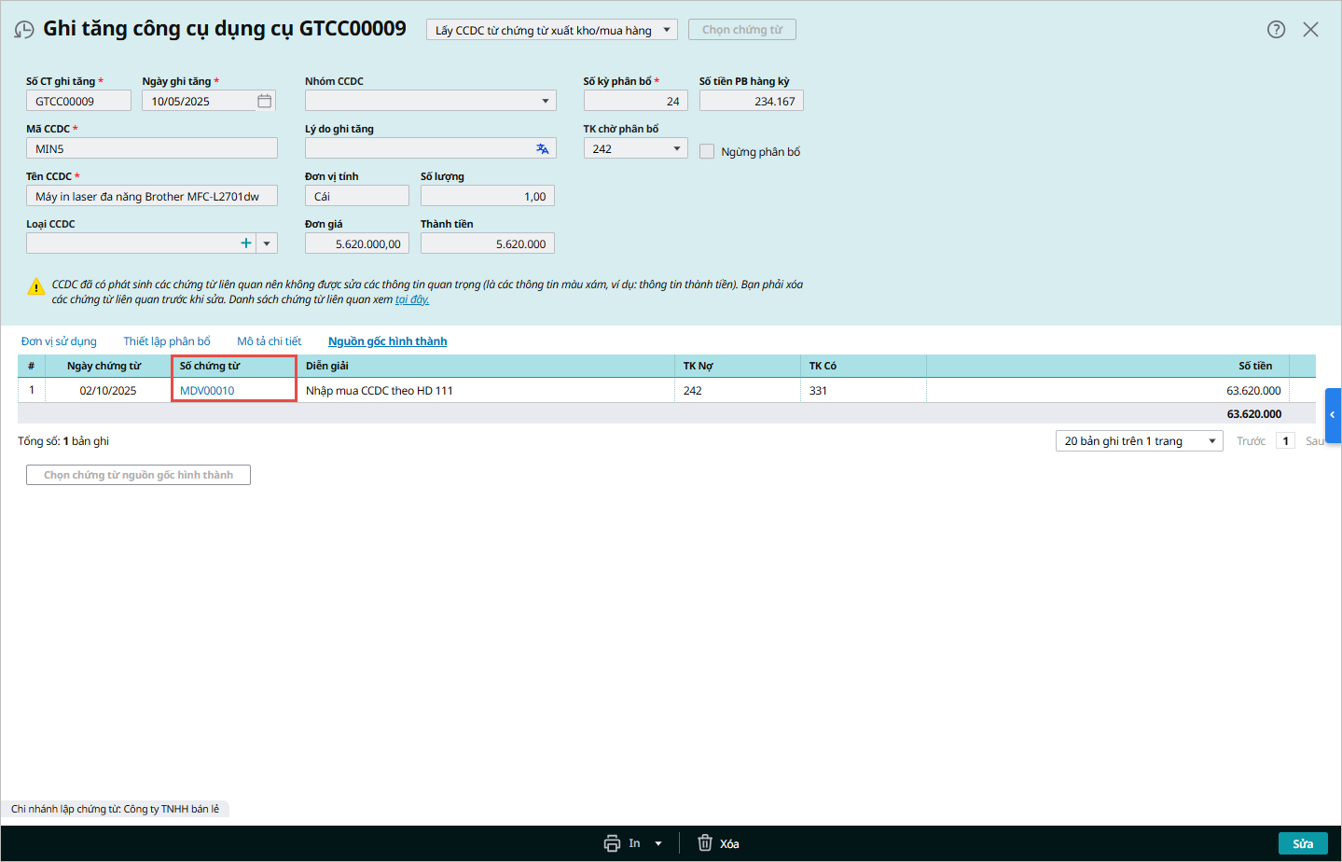Add new Loại CCDC with plus icon

tap(246, 243)
